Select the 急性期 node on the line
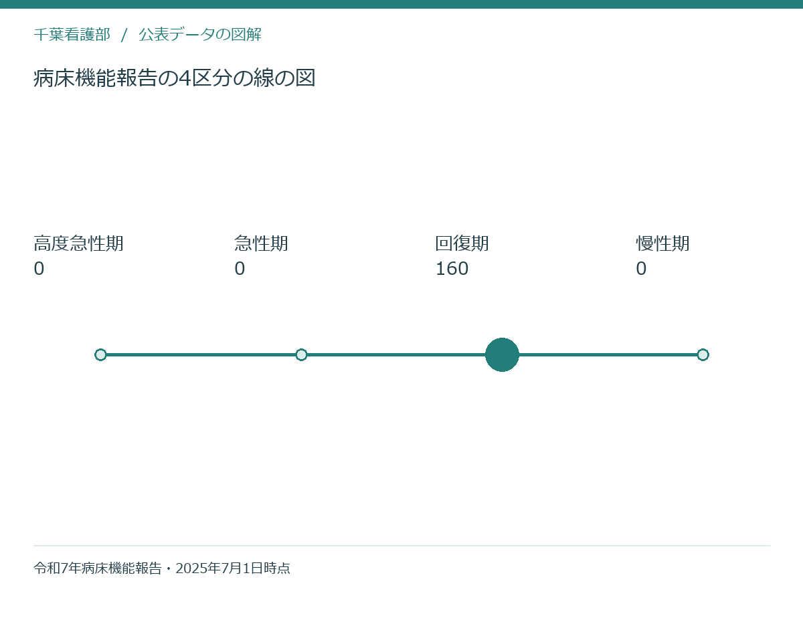The image size is (803, 642). [x=301, y=354]
